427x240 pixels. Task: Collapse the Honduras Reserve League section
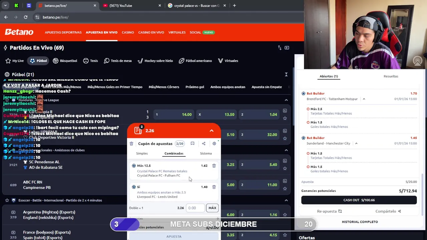point(286,100)
